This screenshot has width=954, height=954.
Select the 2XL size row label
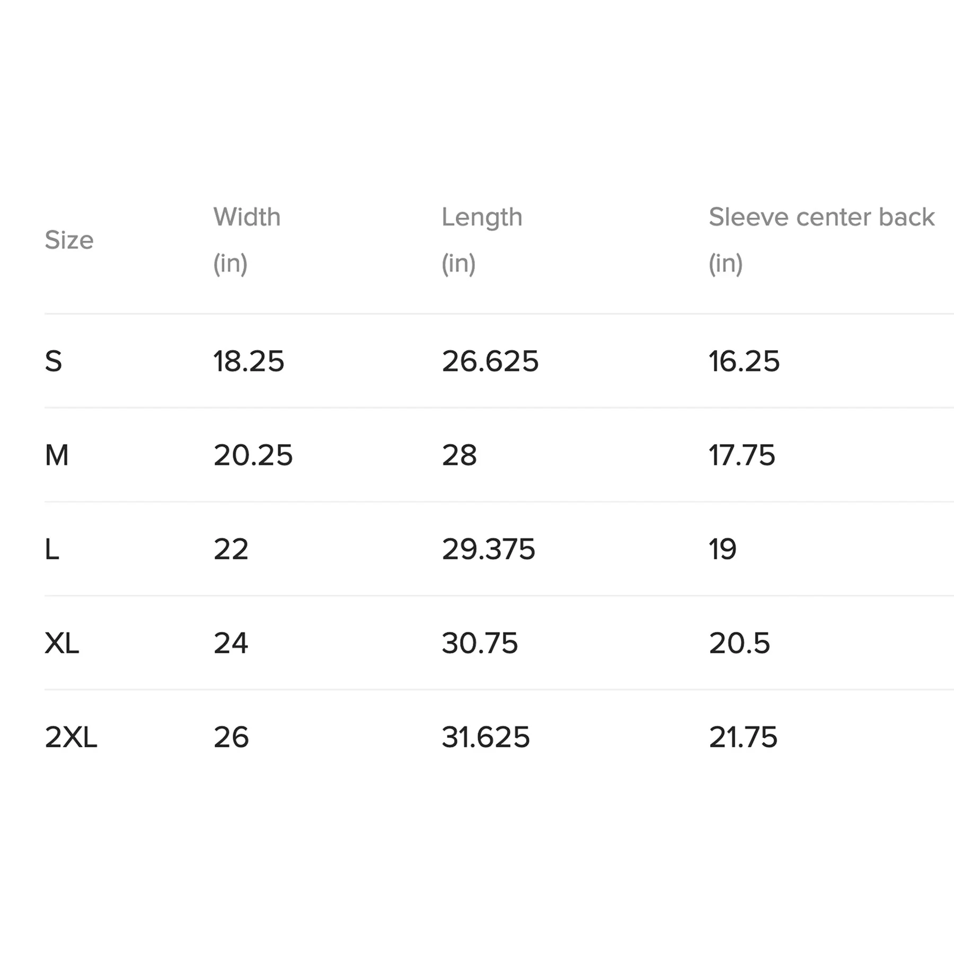click(71, 737)
